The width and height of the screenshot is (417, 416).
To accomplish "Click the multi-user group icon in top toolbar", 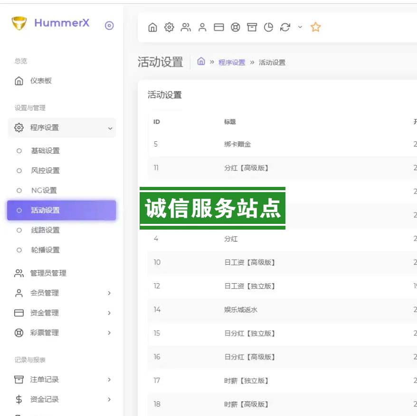I will (186, 28).
